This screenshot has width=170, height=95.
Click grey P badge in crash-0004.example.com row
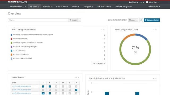pyautogui.click(x=76, y=93)
